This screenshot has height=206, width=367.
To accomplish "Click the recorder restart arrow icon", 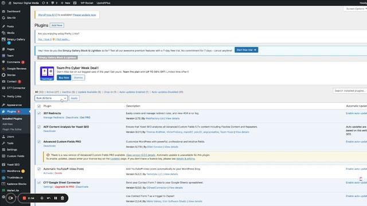I will click(49, 198).
